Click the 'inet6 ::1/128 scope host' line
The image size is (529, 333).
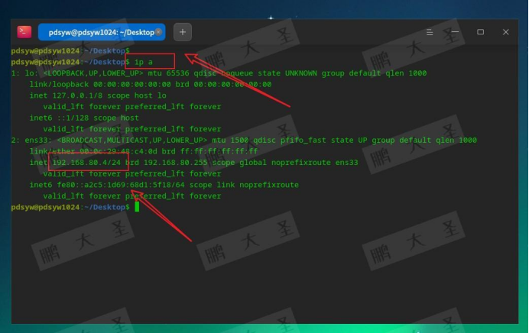coord(84,118)
